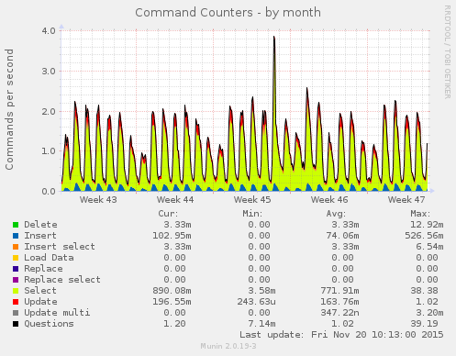The height and width of the screenshot is (356, 456).
Task: Click the "Cur:" column header
Action: pos(168,213)
